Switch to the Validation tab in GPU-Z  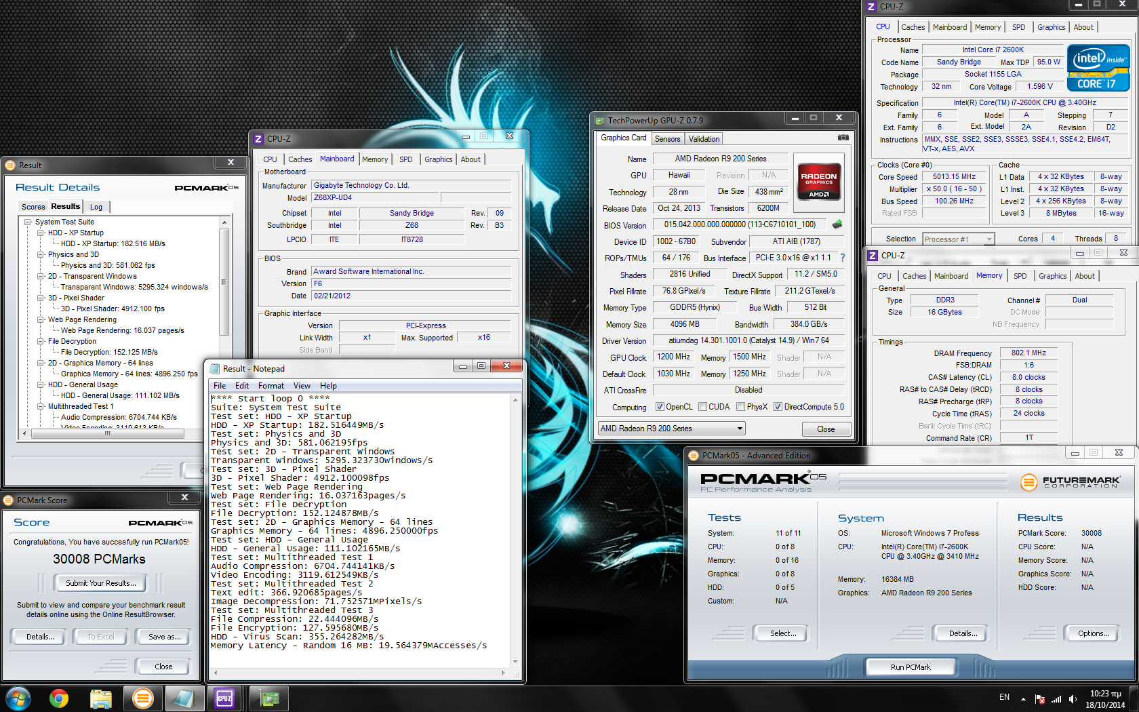704,139
